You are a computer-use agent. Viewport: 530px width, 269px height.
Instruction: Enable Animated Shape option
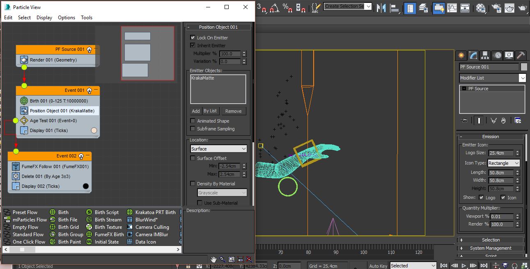point(193,121)
